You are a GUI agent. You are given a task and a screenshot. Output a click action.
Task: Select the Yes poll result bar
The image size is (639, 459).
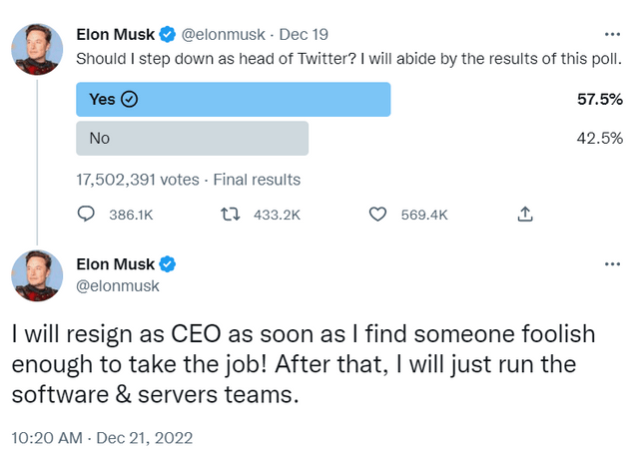[x=233, y=99]
